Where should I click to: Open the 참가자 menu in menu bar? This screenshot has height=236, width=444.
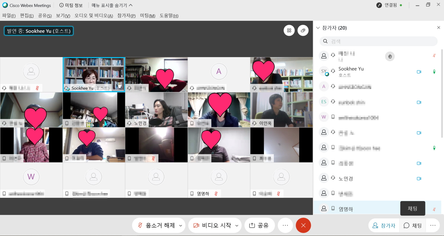[126, 16]
